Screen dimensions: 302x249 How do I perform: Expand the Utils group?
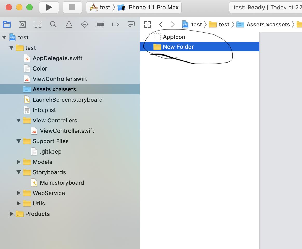(x=19, y=204)
